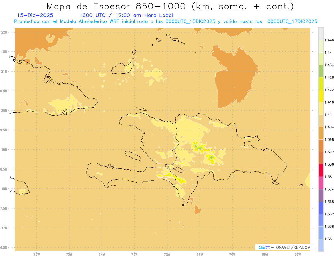Click the 72W longitude axis label

(167, 254)
